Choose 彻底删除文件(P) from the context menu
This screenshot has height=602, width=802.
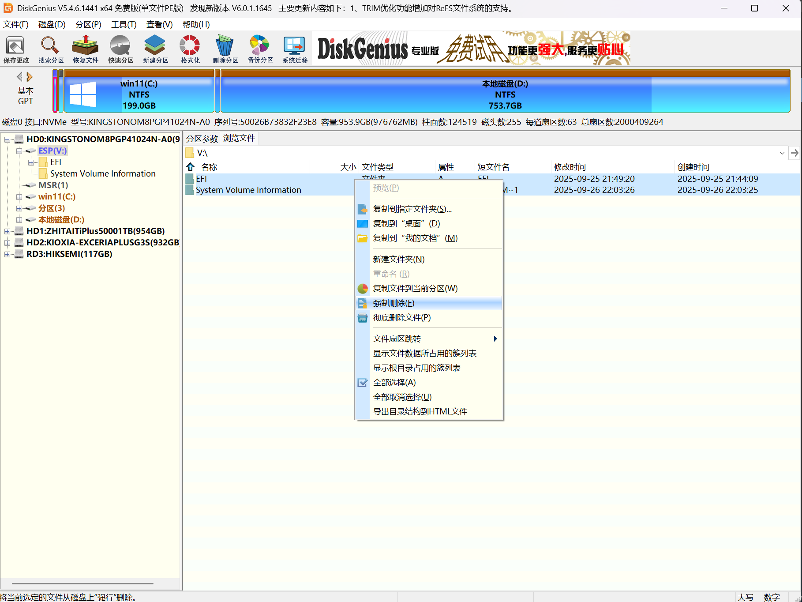click(429, 318)
